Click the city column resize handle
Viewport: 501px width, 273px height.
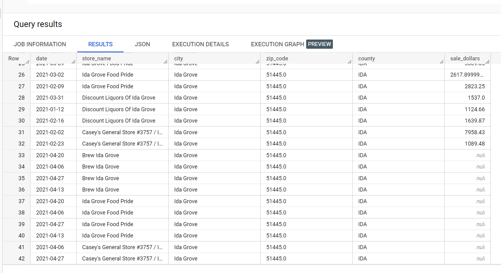pos(258,62)
